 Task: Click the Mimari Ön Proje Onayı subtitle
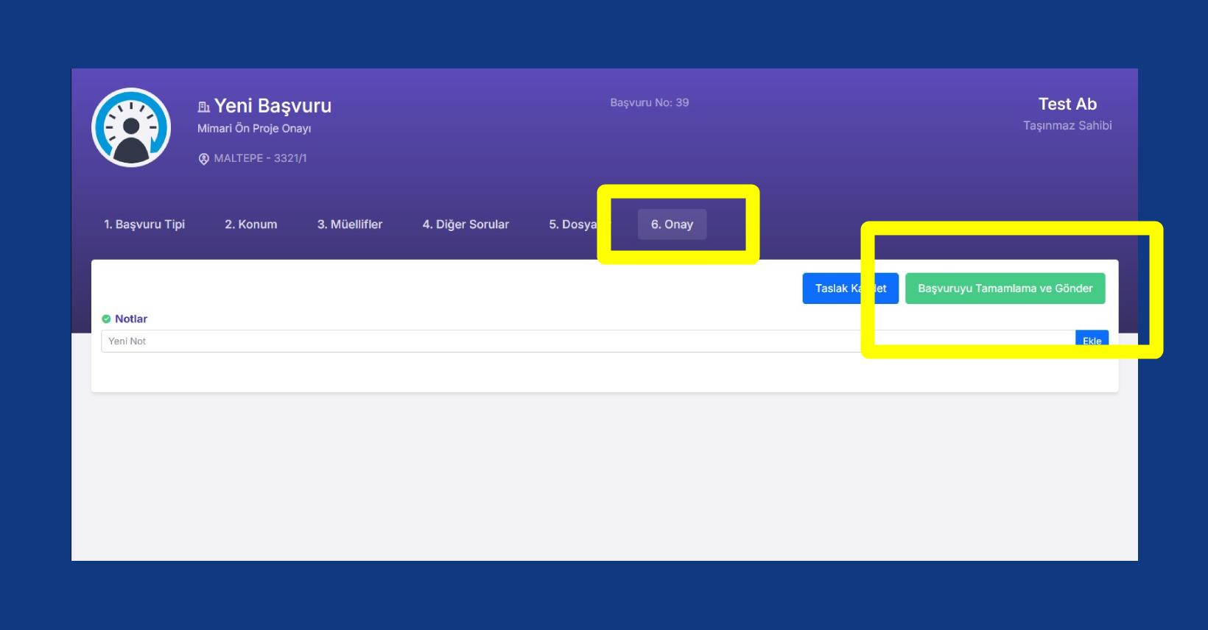point(254,128)
